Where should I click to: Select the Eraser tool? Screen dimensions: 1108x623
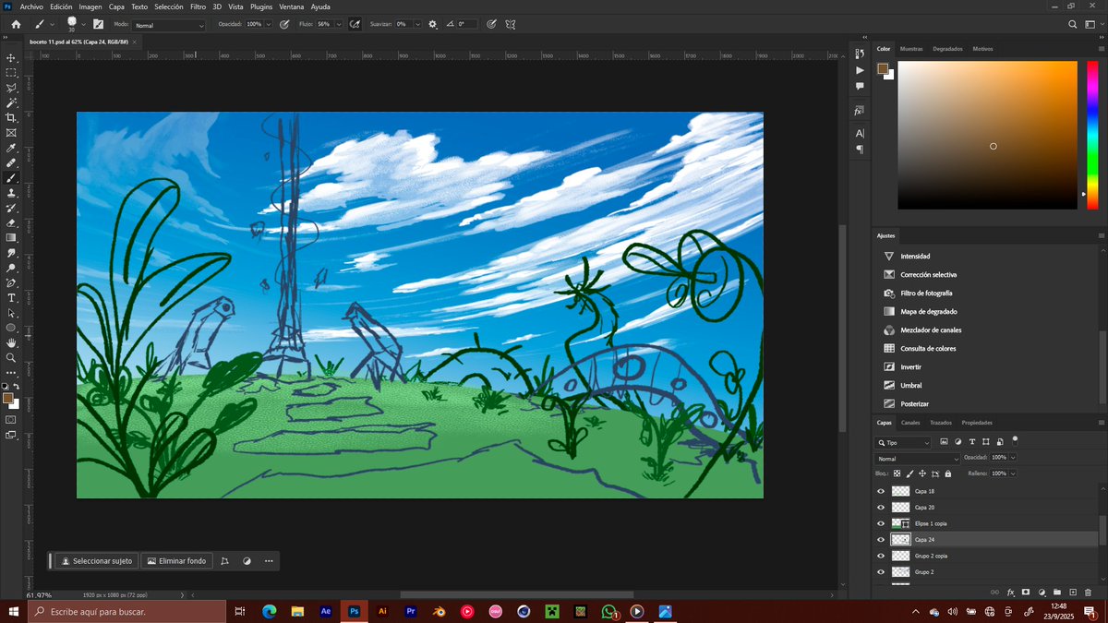(x=11, y=222)
